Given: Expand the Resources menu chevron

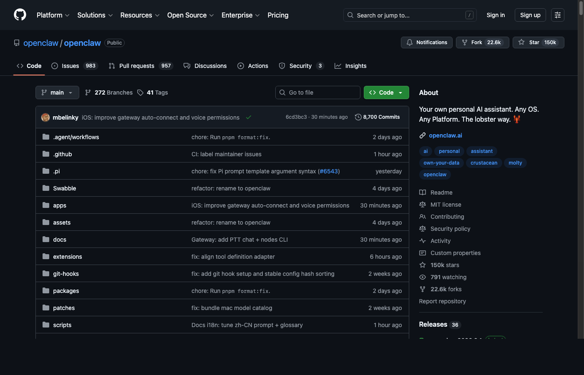Looking at the screenshot, I should click(158, 15).
